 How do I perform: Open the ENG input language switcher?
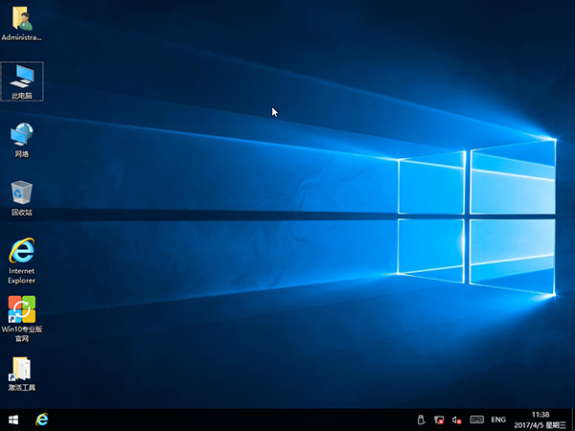point(498,420)
